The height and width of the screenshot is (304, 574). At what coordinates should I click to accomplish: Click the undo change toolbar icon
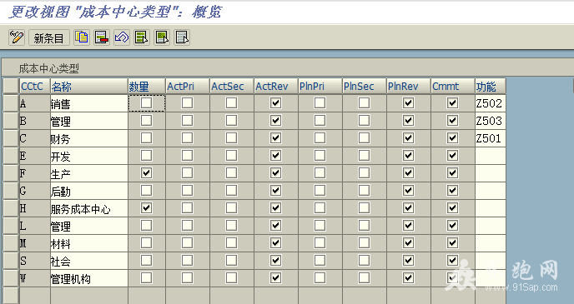122,37
